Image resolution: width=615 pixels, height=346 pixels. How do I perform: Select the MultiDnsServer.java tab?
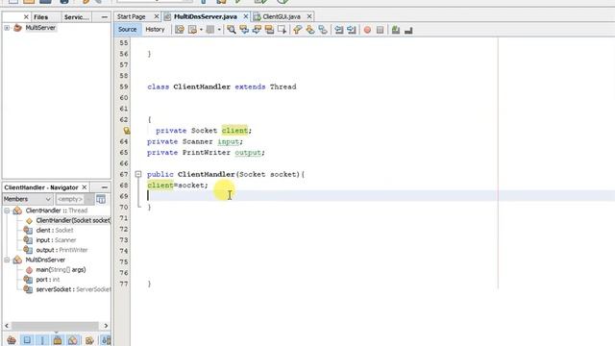[206, 17]
